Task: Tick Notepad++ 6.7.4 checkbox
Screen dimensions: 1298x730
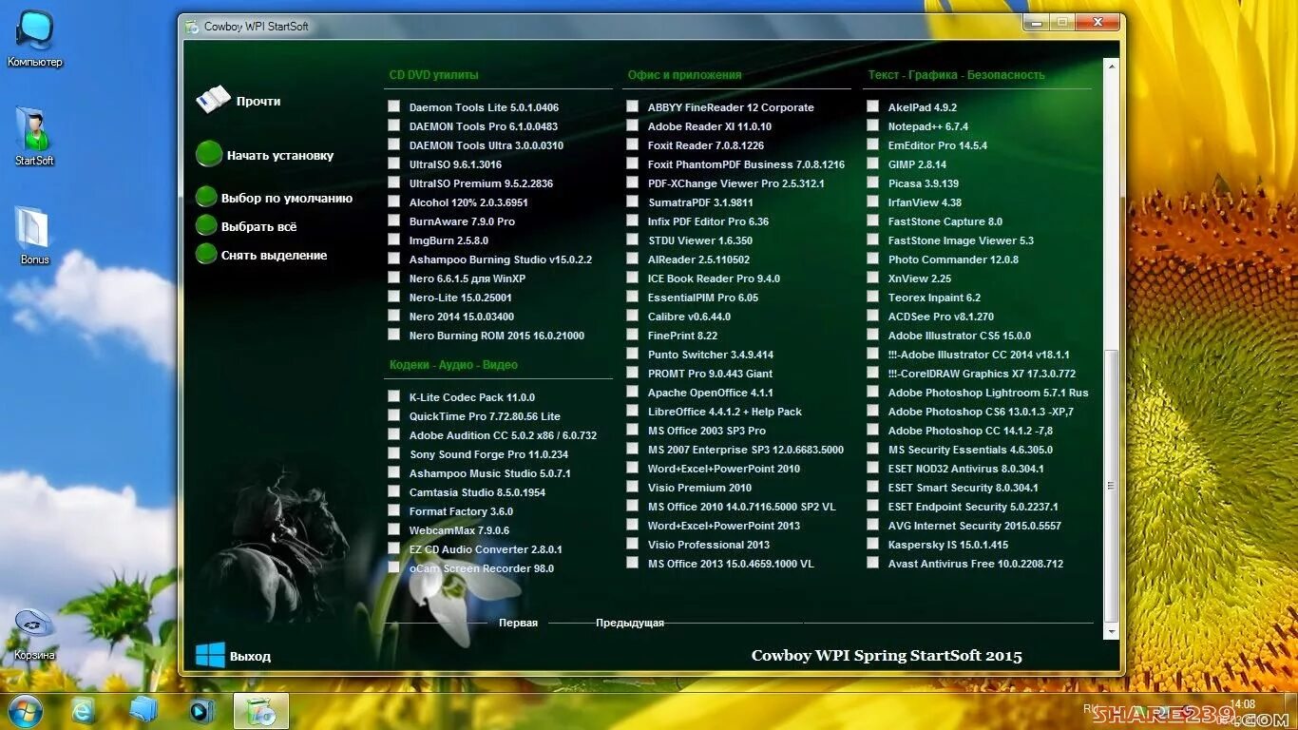Action: tap(872, 125)
